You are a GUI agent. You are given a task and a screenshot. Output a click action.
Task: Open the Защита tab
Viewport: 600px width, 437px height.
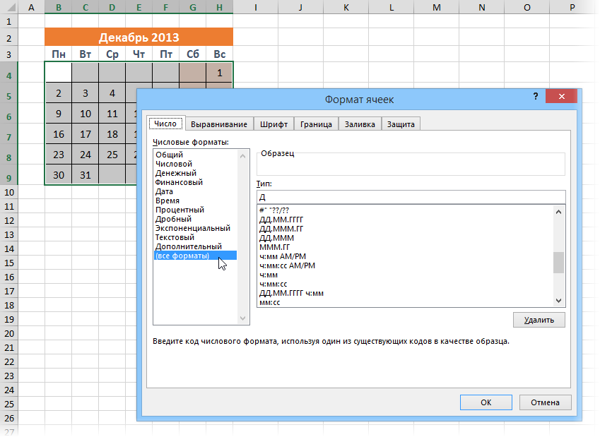coord(401,124)
